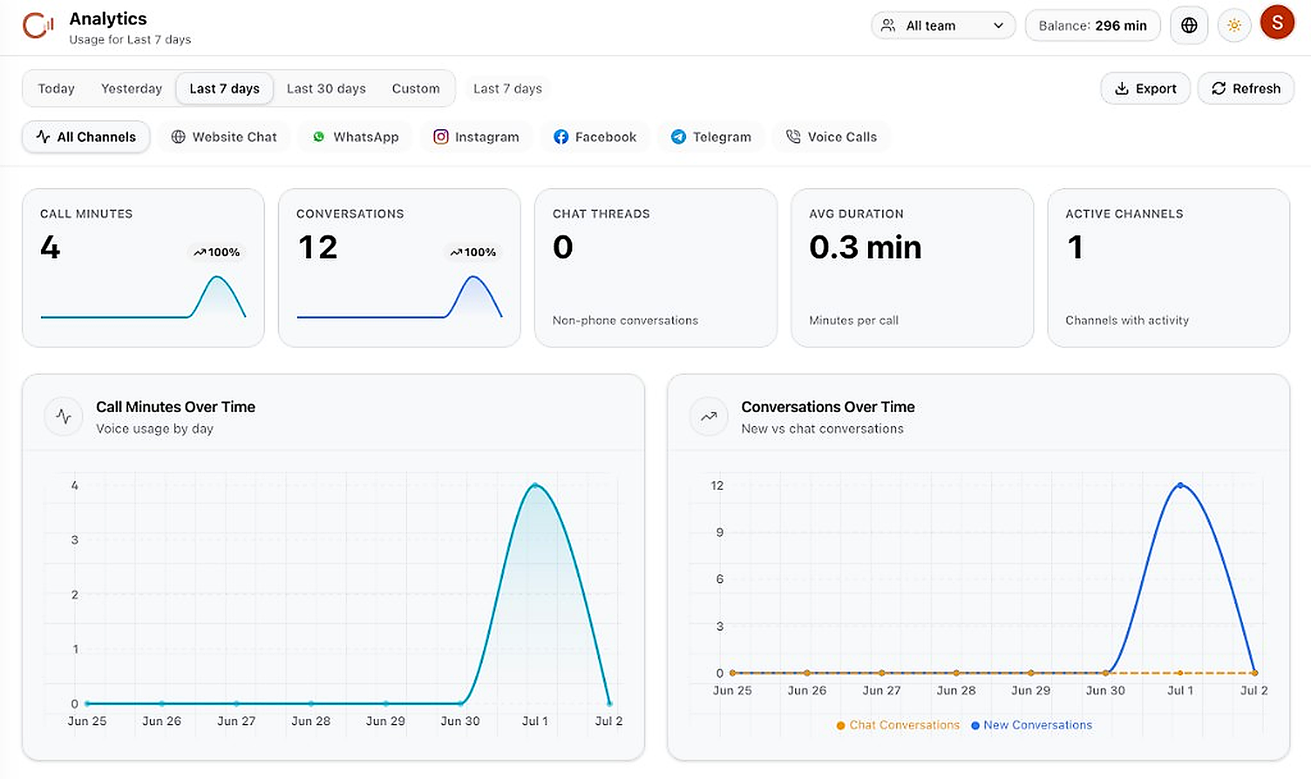The width and height of the screenshot is (1311, 779).
Task: Choose the Custom date range
Action: 415,88
